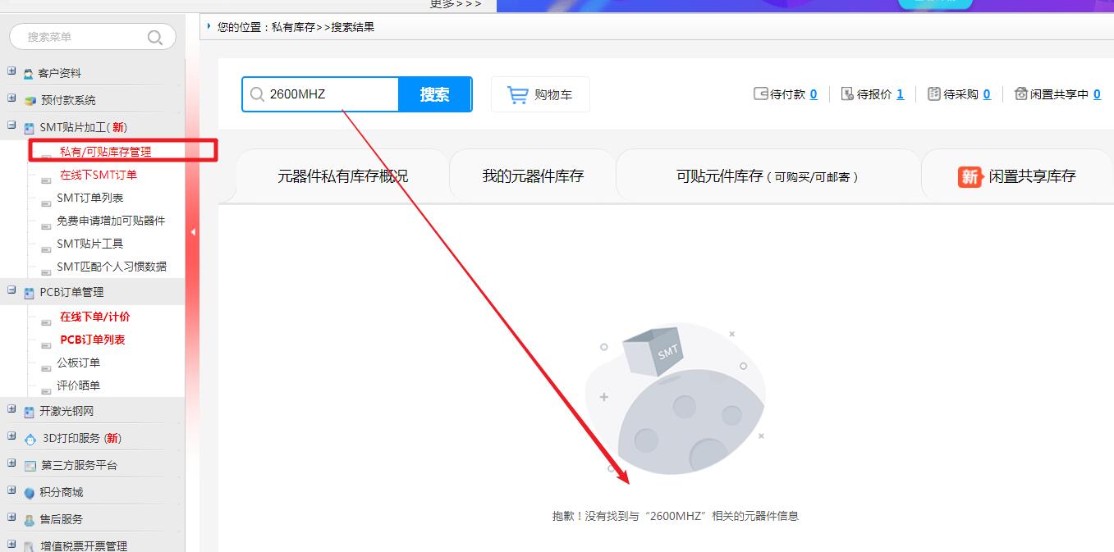Screen dimensions: 1114x552
Task: Open the 待报价 count link
Action: coord(900,94)
